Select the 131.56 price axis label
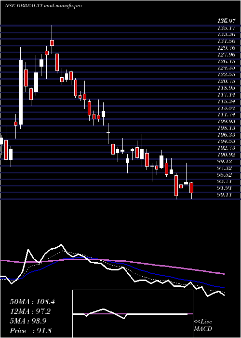This screenshot has width=241, height=338. [x=226, y=41]
